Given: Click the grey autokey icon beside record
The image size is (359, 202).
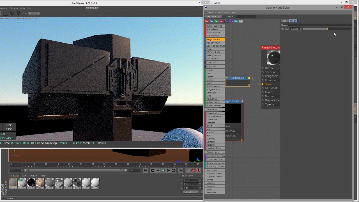Looking at the screenshot, I should pos(188,170).
